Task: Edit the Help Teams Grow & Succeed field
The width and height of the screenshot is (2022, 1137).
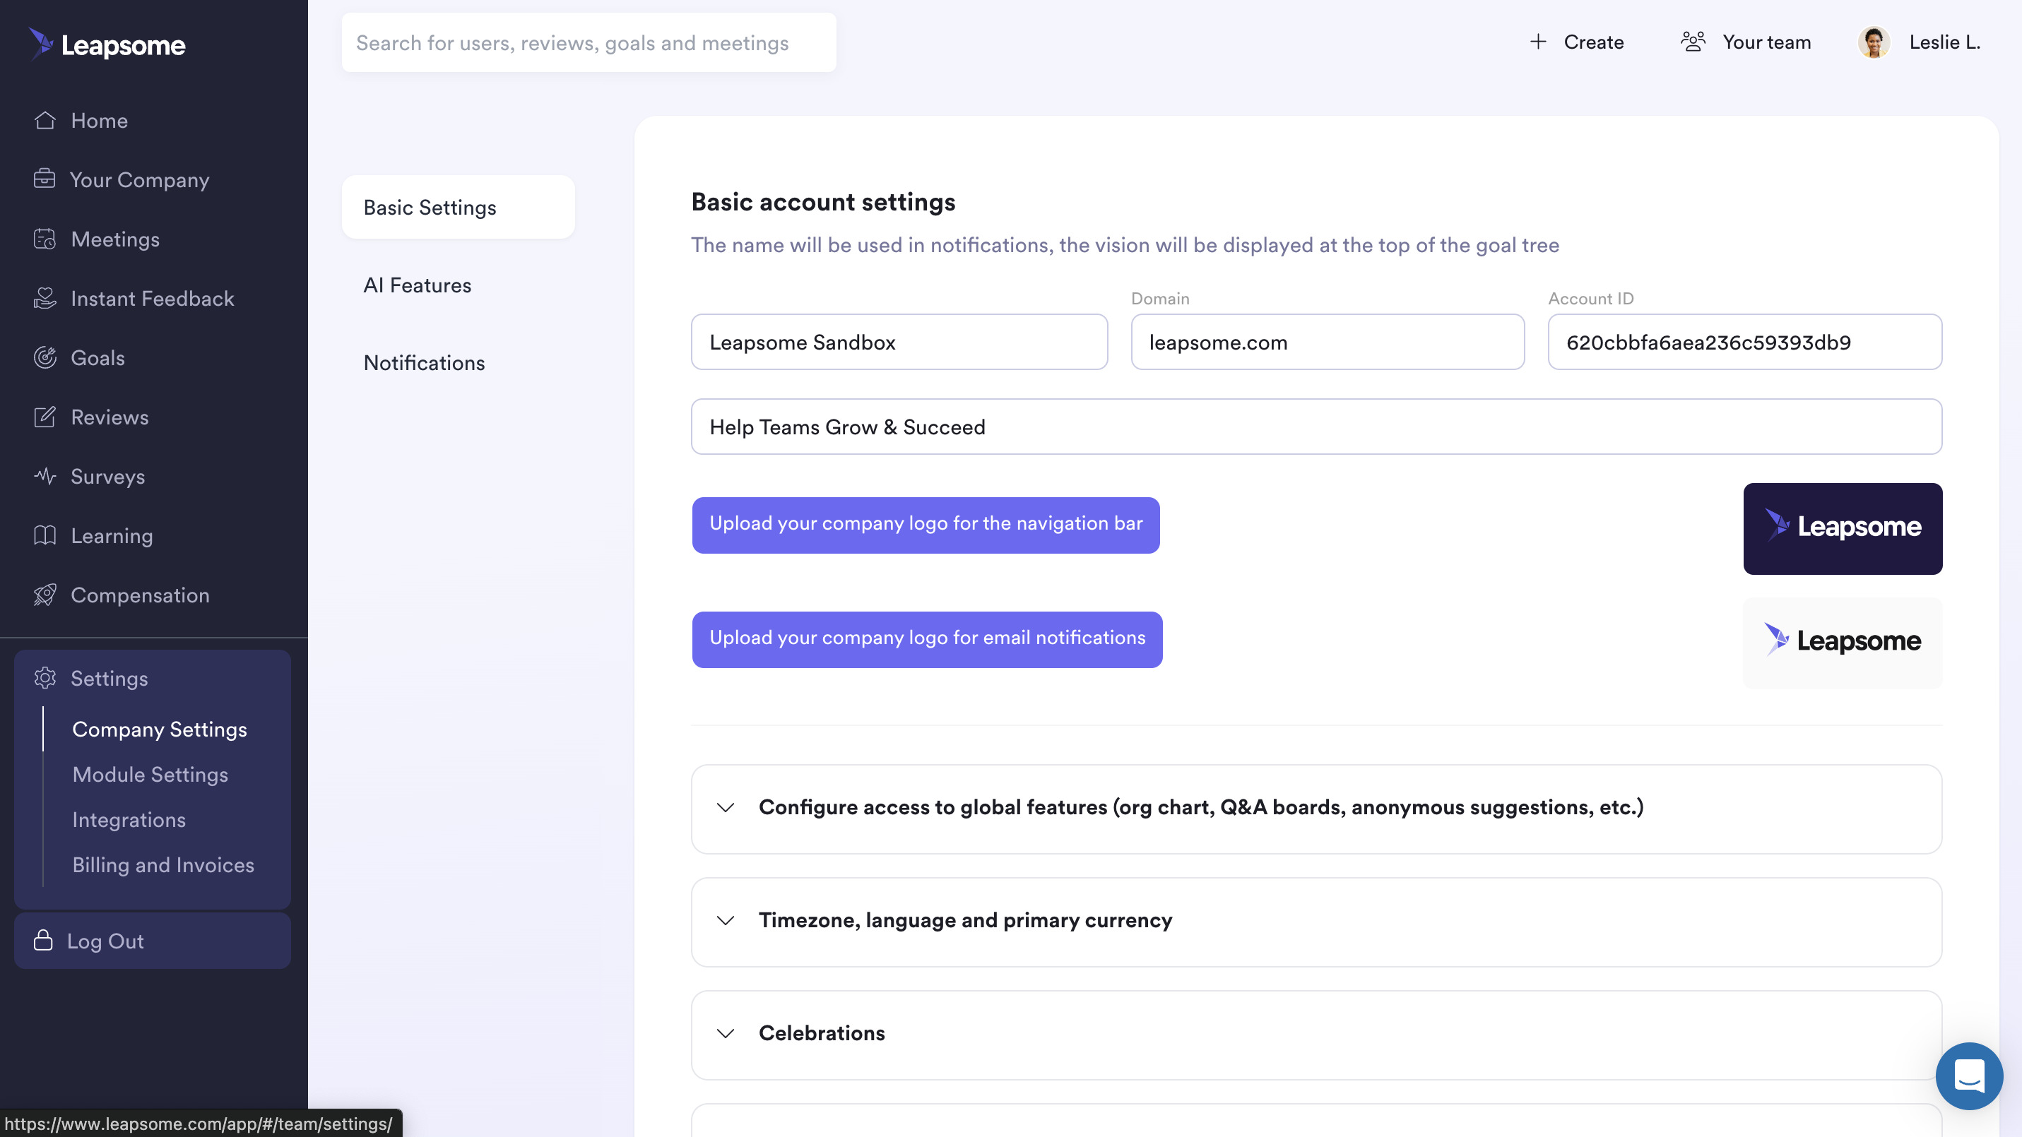Action: pyautogui.click(x=1316, y=427)
